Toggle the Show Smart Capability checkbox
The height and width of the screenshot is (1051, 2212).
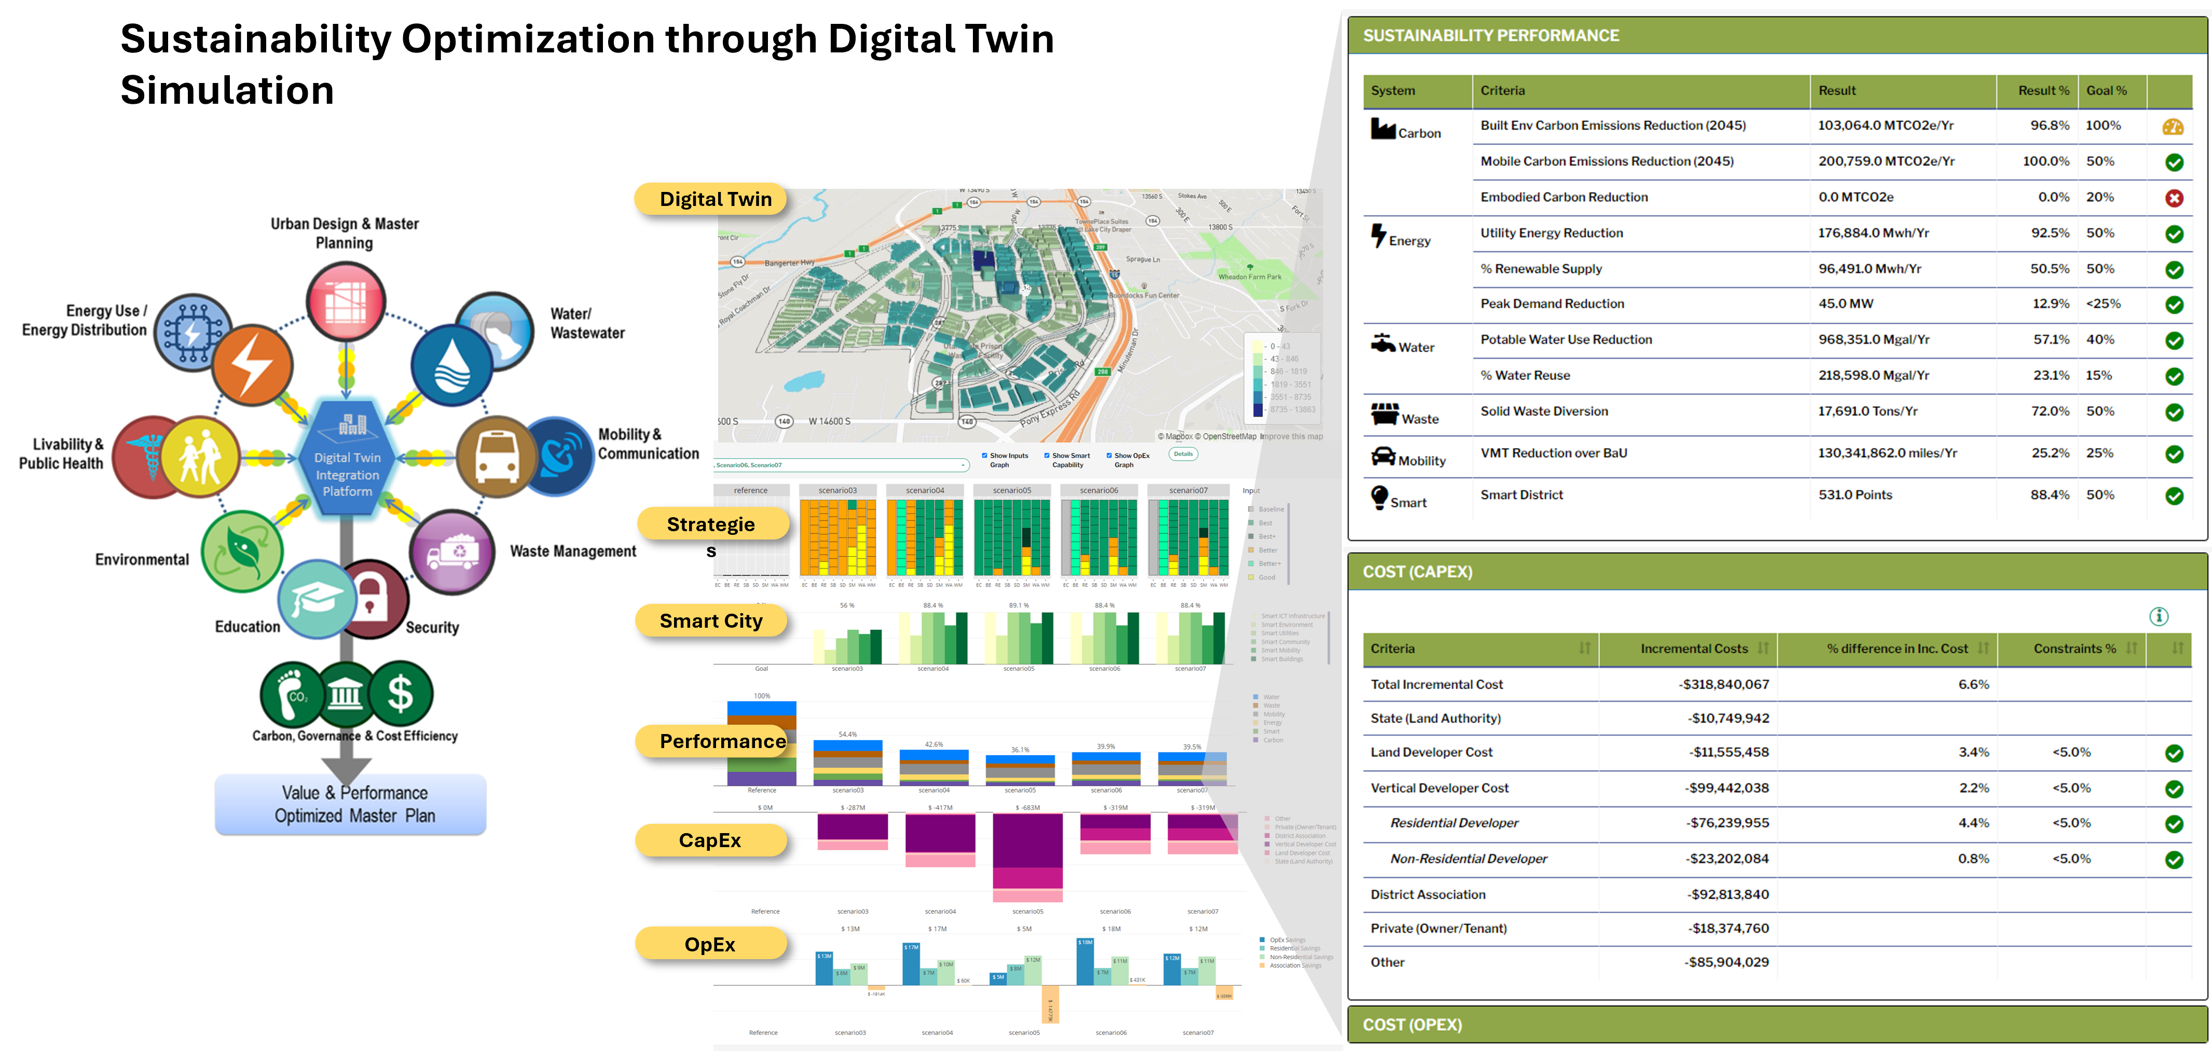pos(1047,456)
